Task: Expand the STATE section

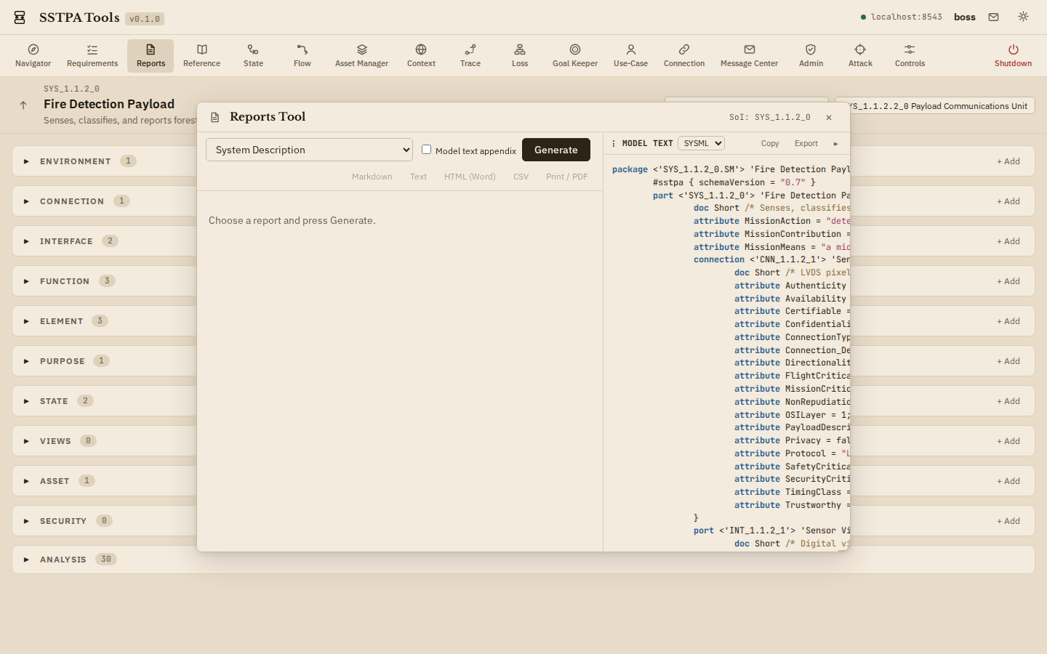Action: pyautogui.click(x=26, y=401)
